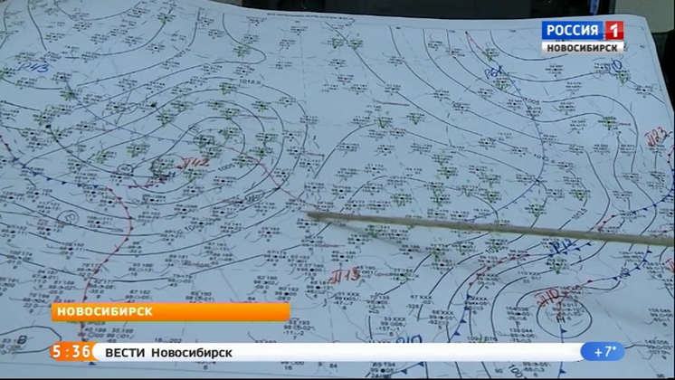This screenshot has width=675, height=380.
Task: Click the word ВЕСТИ in the bottom bar
Action: [x=124, y=352]
